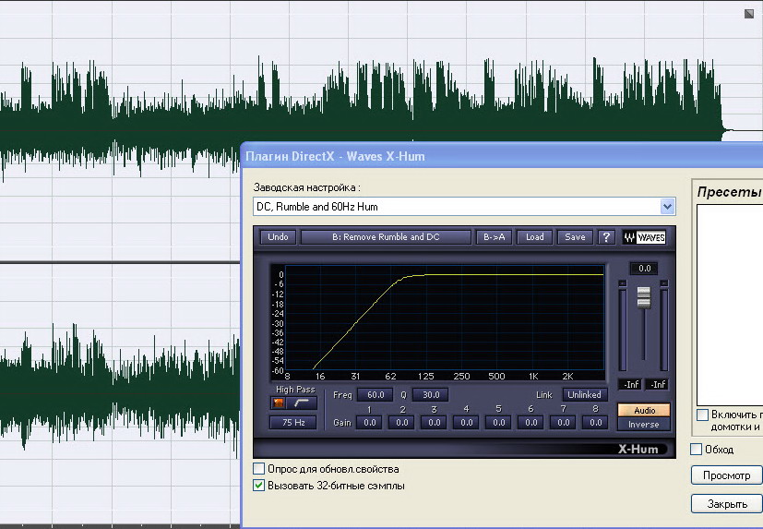Uncheck Вызовать 32-битные сэмплы checkbox
Viewport: 763px width, 529px height.
click(x=259, y=485)
